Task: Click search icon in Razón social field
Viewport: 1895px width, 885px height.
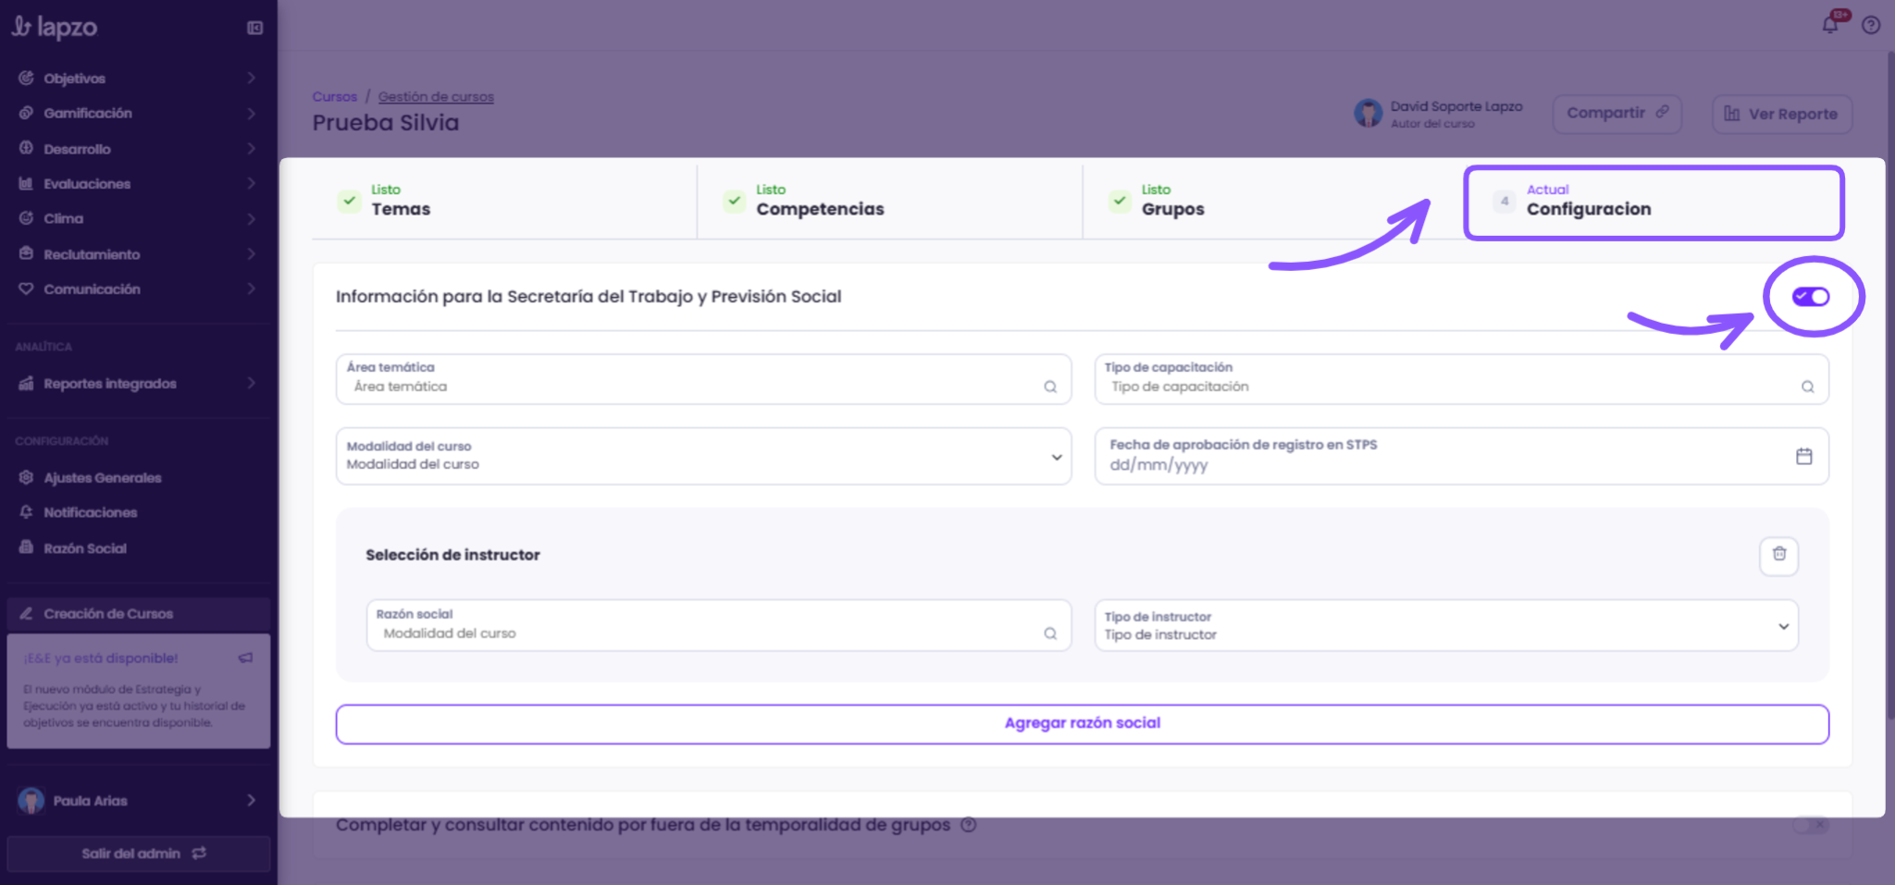Action: coord(1050,633)
